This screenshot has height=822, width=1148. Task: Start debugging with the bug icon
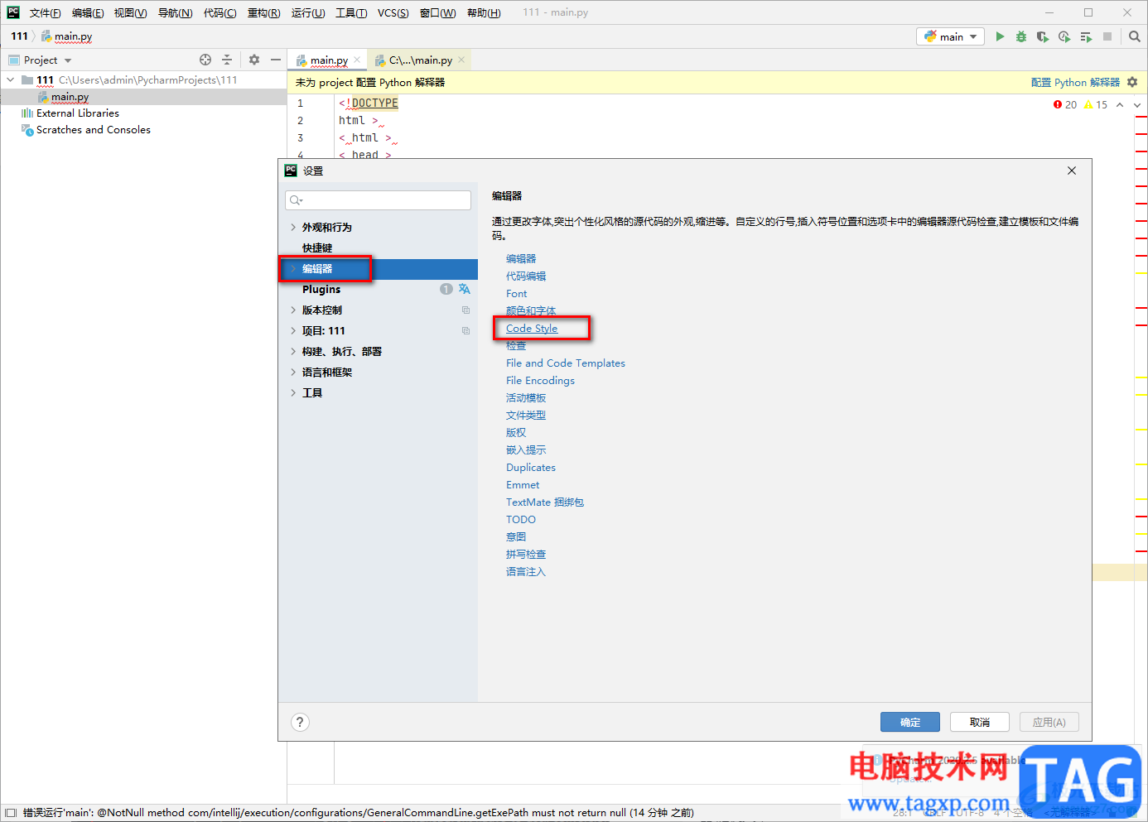pyautogui.click(x=1021, y=36)
